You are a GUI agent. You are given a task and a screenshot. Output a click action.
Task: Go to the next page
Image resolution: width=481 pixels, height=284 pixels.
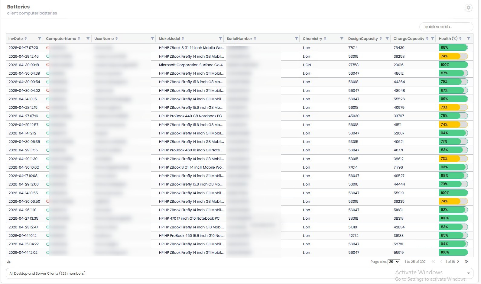click(x=458, y=262)
